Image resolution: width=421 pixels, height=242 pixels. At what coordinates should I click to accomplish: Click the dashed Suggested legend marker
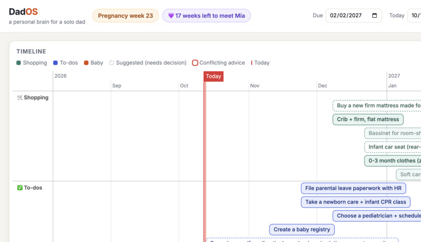coord(112,63)
